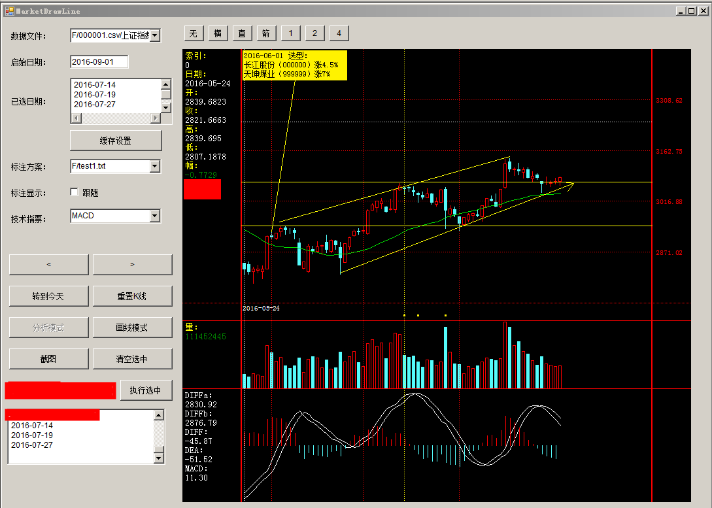Viewport: 712px width, 508px height.
Task: Select the 横 horizontal line tool
Action: 218,33
